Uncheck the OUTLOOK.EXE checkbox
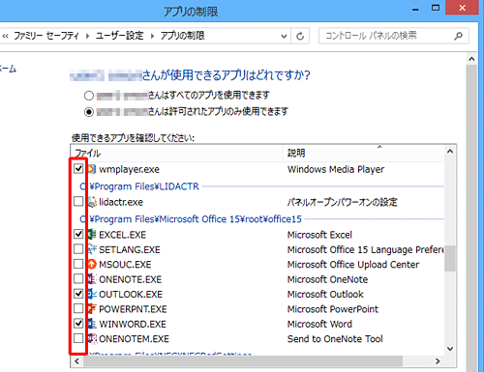 (78, 294)
